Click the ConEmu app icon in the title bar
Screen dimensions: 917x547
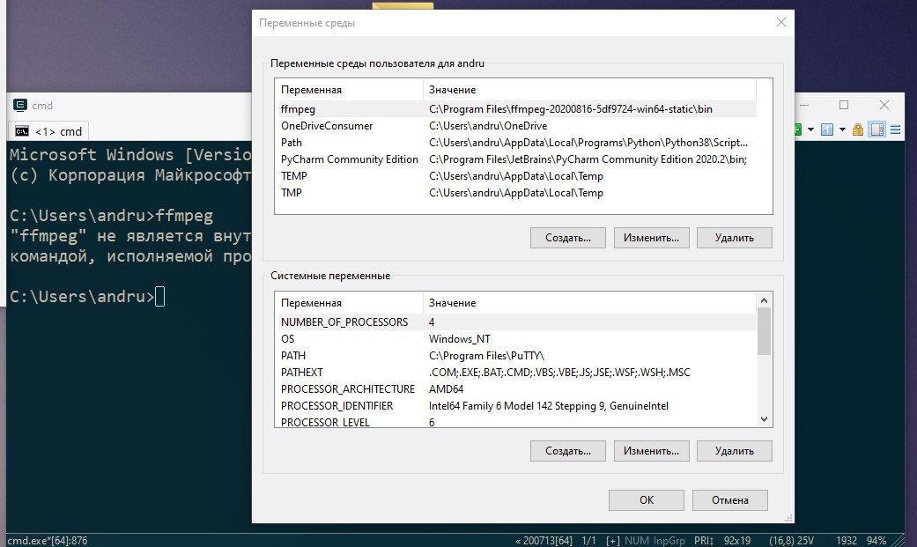click(x=20, y=106)
